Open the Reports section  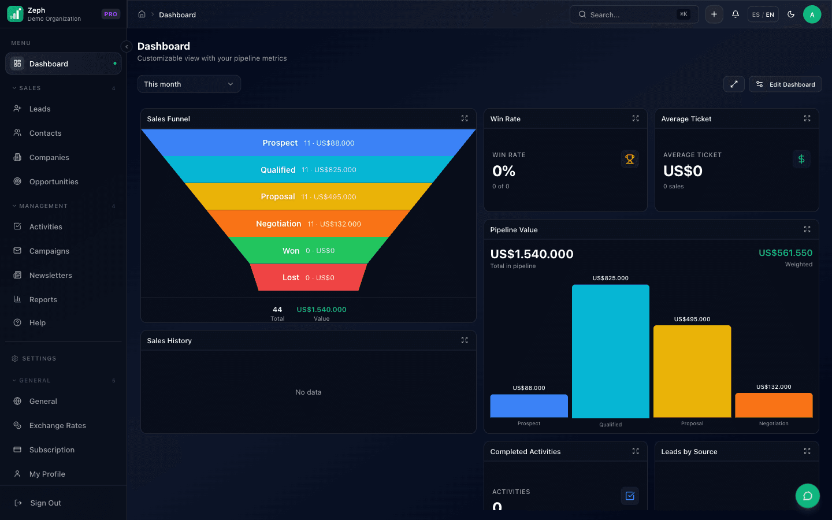pyautogui.click(x=42, y=299)
